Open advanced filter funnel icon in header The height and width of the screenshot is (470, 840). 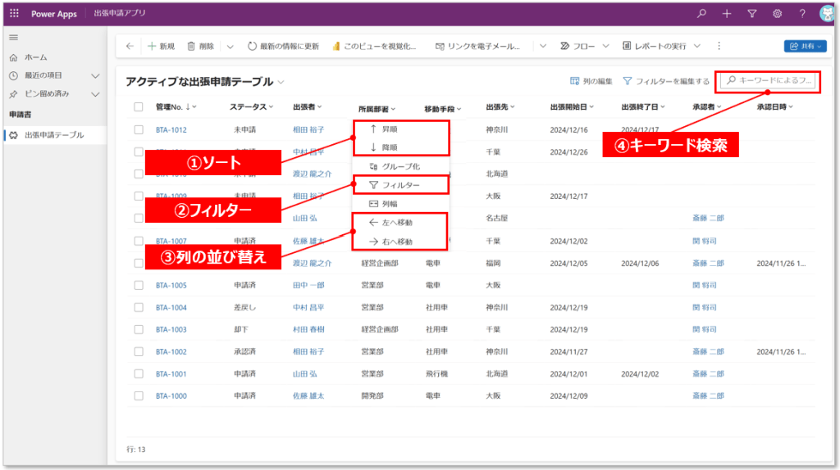pyautogui.click(x=751, y=14)
